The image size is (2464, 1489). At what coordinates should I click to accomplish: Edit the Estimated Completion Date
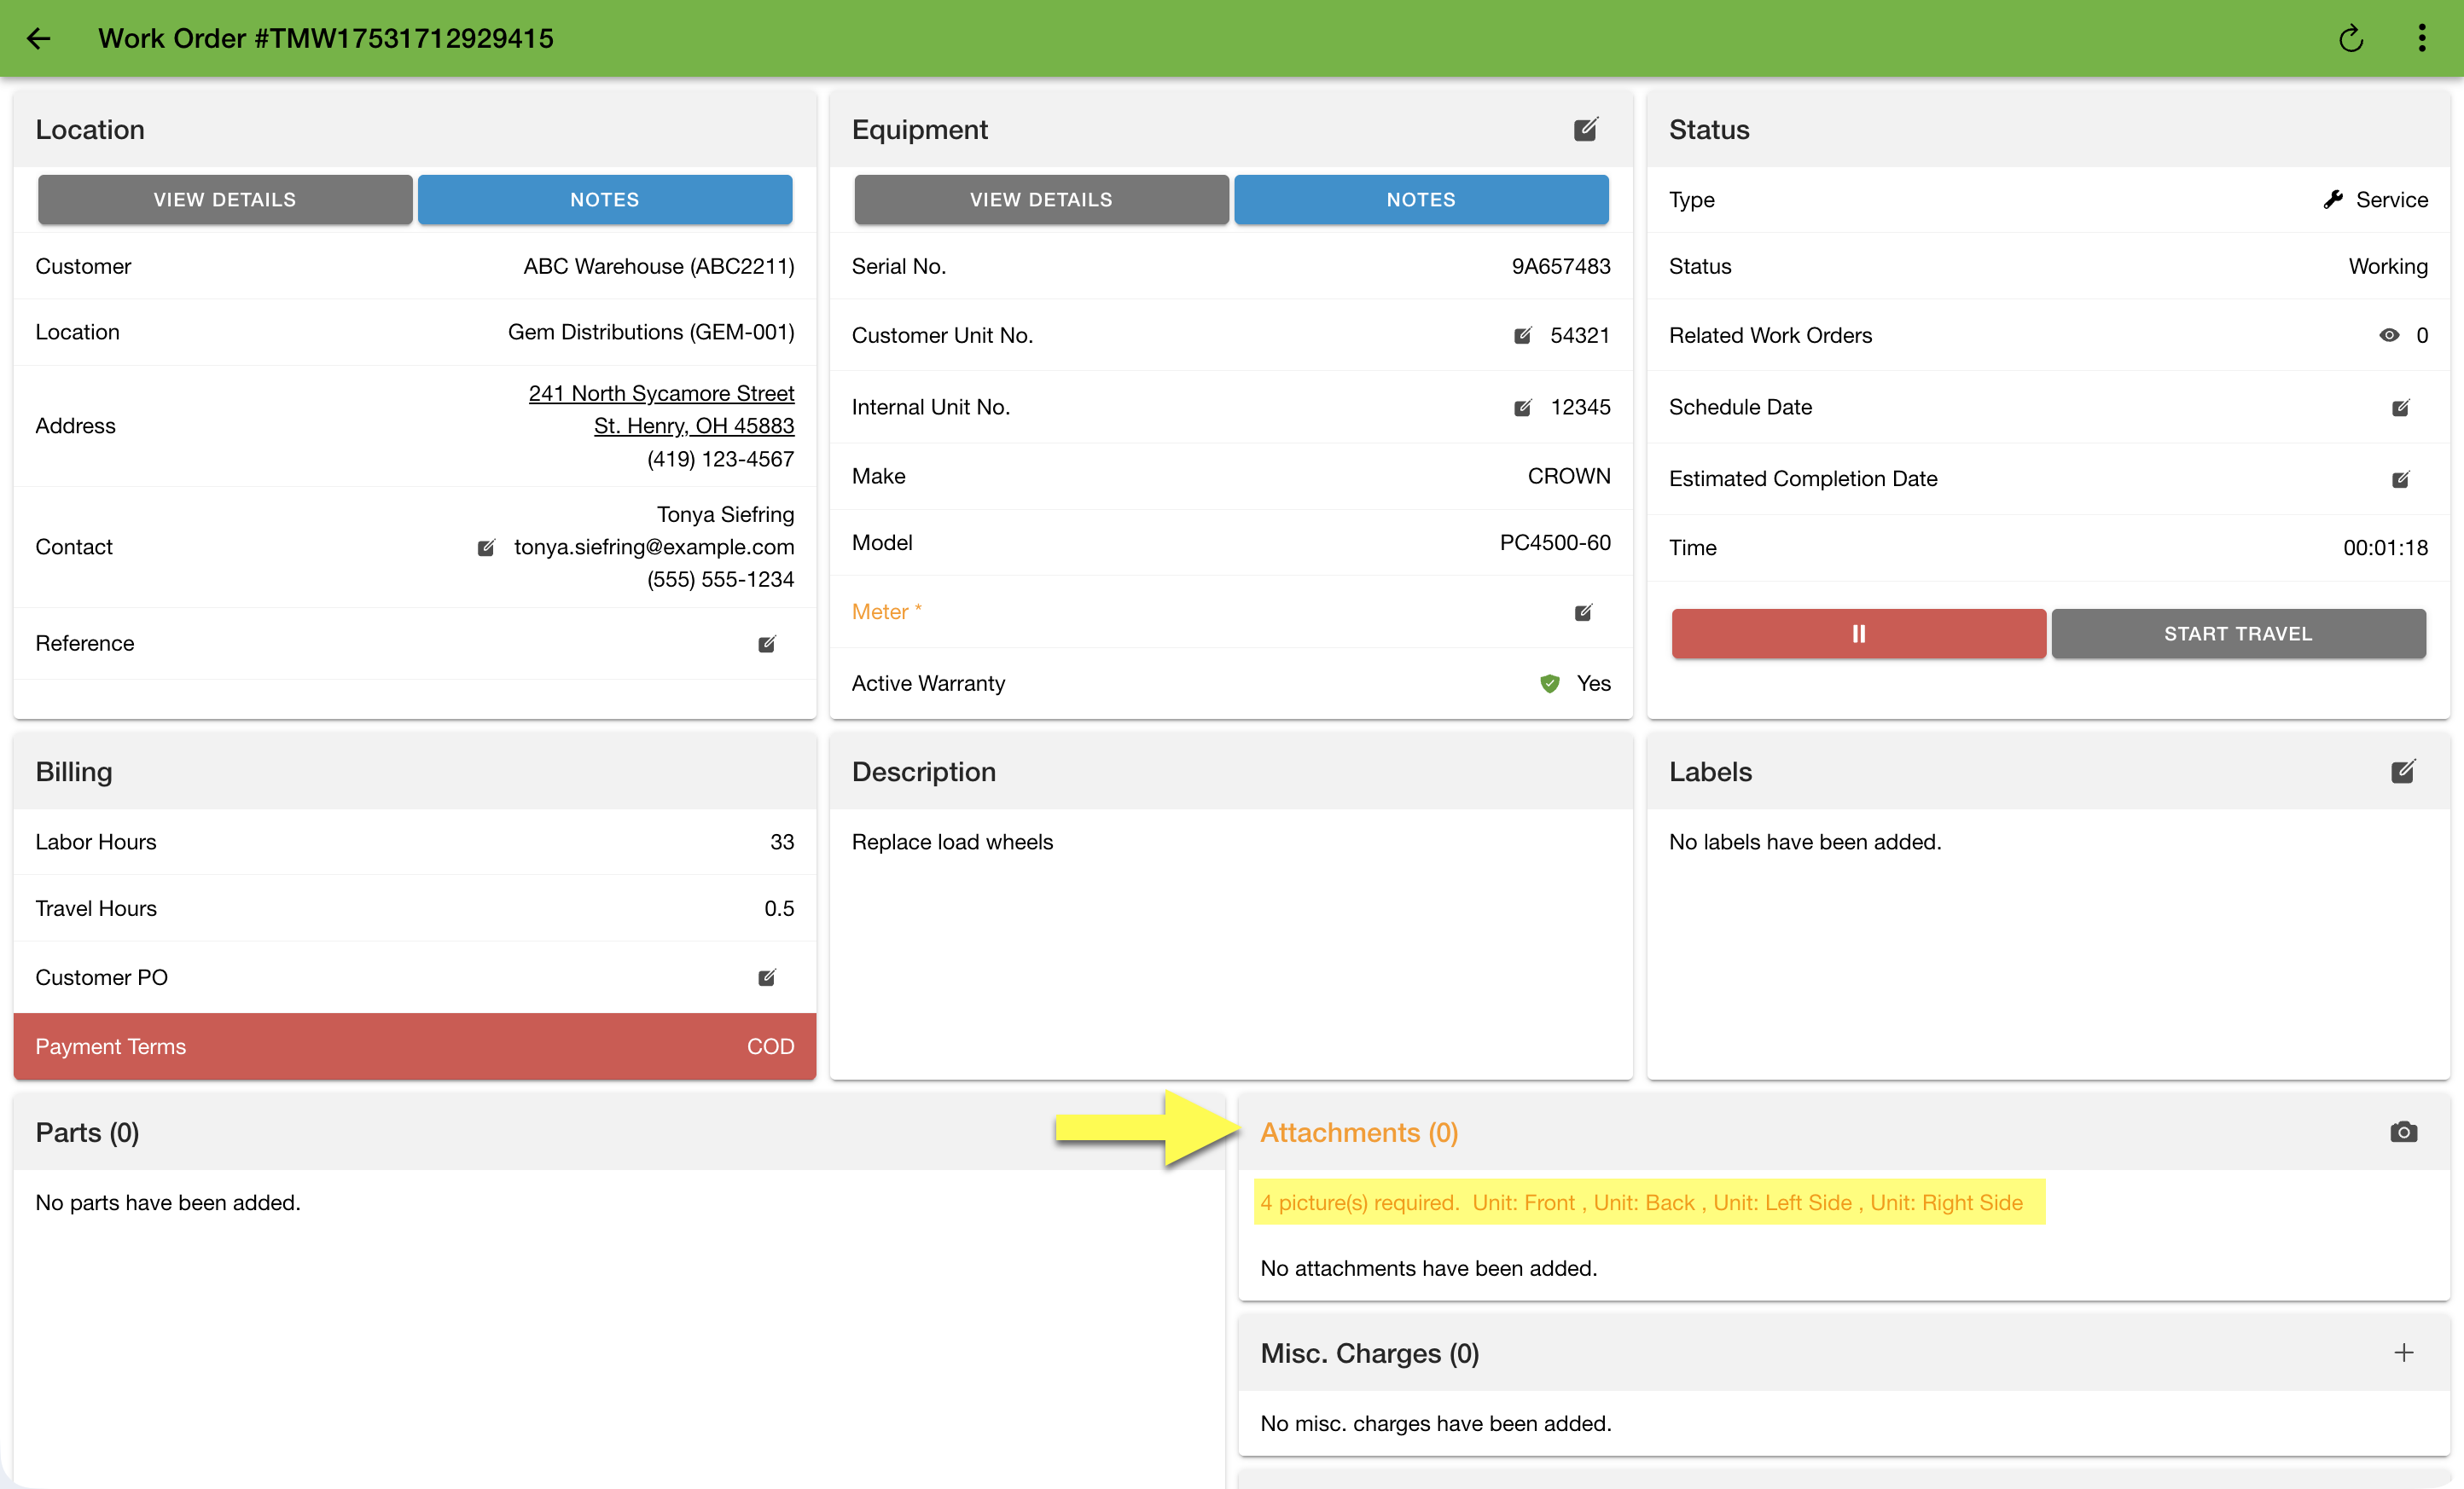(2400, 479)
